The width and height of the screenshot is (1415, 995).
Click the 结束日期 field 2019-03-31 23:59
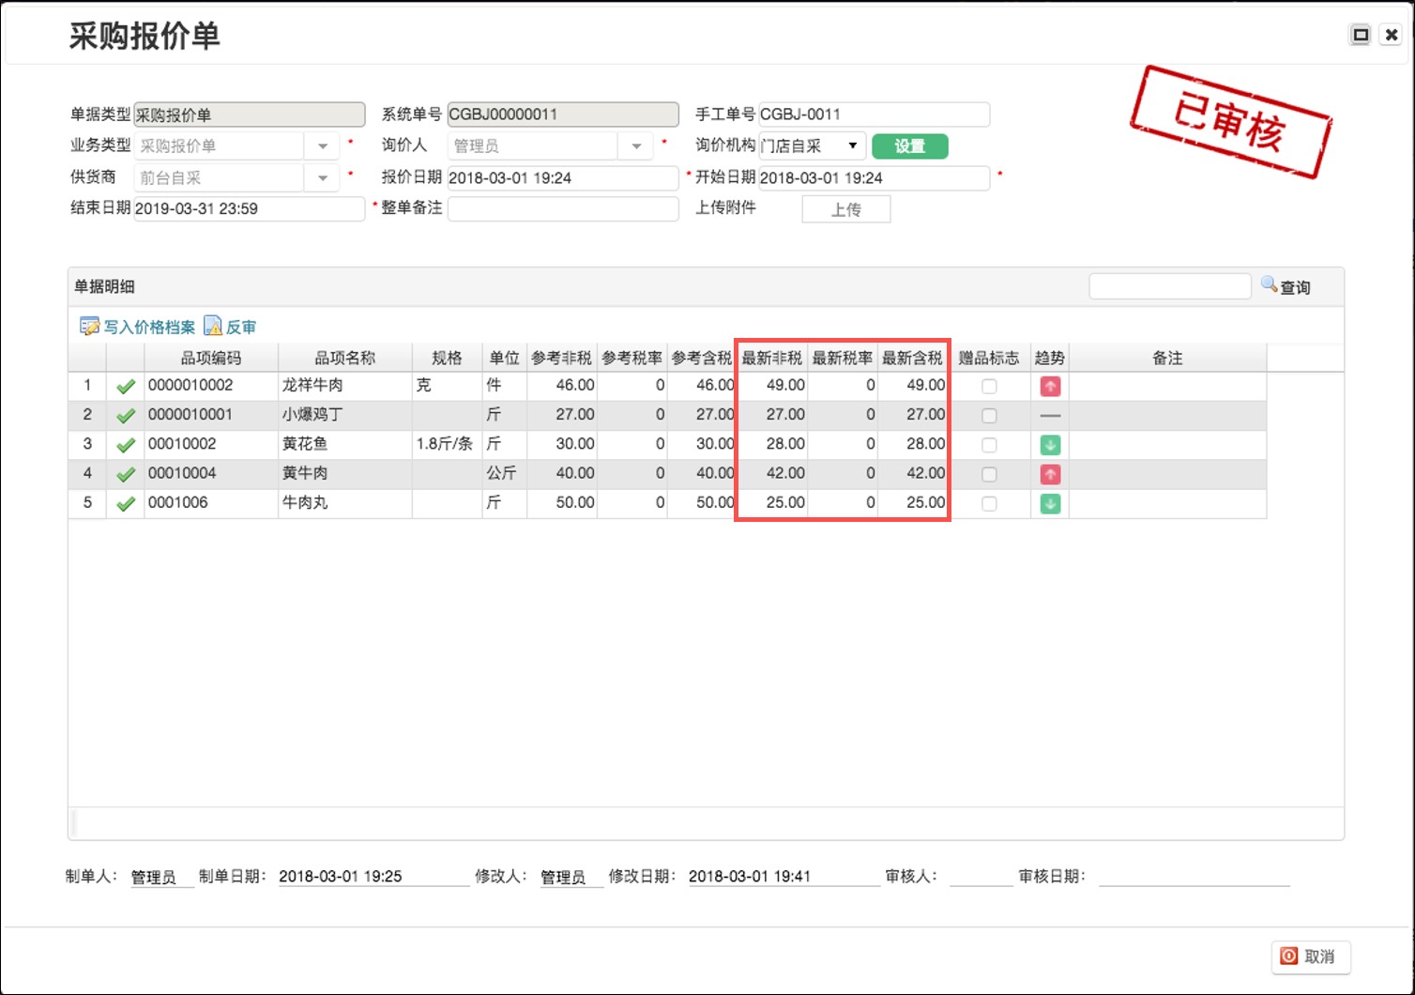(249, 208)
